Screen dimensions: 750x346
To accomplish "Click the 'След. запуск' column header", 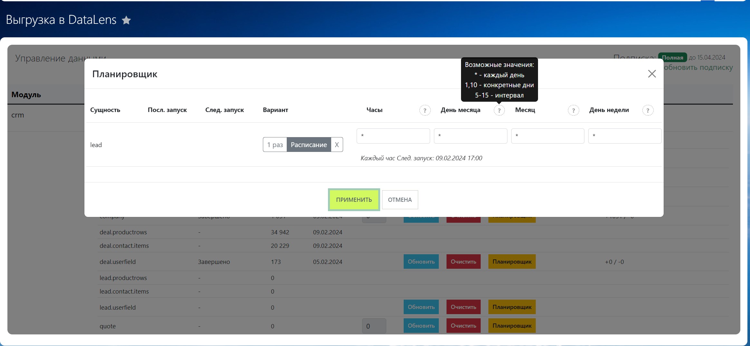I will (x=225, y=110).
